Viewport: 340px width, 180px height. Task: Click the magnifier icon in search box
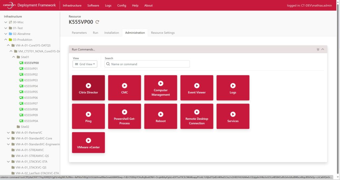[x=108, y=64]
